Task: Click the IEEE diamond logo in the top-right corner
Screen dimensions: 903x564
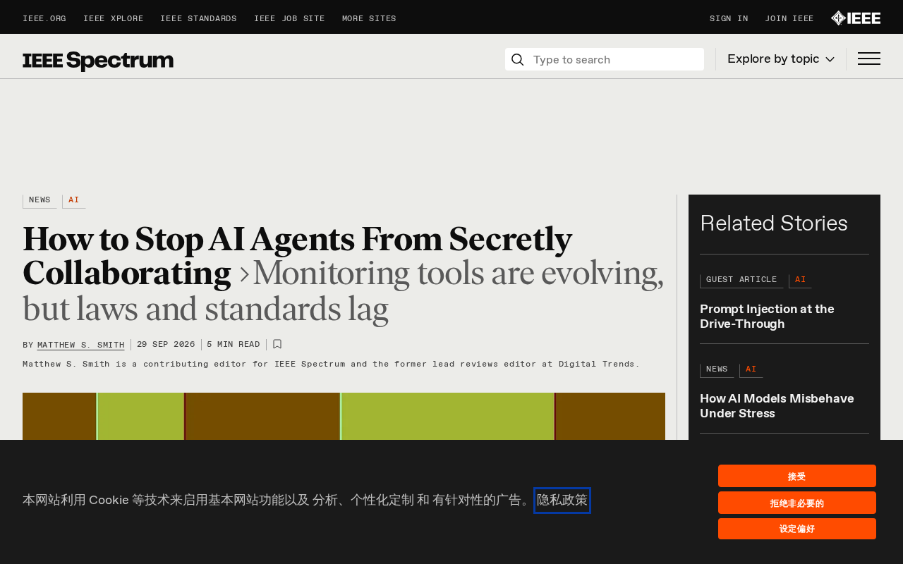Action: (856, 18)
